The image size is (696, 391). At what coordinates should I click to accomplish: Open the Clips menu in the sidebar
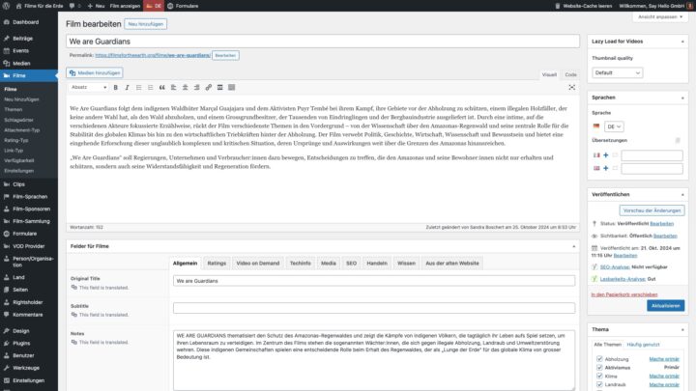coord(19,183)
